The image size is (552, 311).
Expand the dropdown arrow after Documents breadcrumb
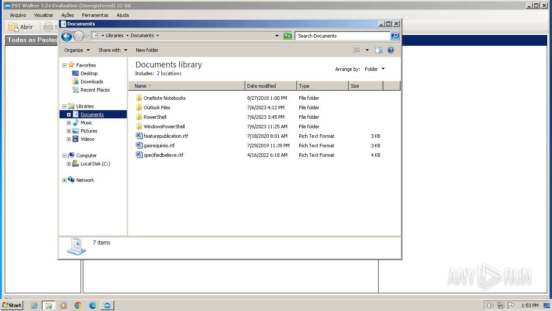click(x=157, y=36)
